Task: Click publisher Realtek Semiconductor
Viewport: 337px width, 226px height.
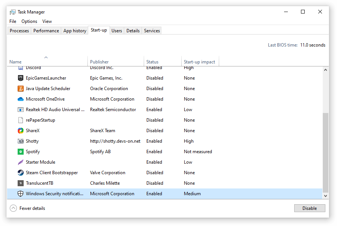Action: click(x=113, y=110)
